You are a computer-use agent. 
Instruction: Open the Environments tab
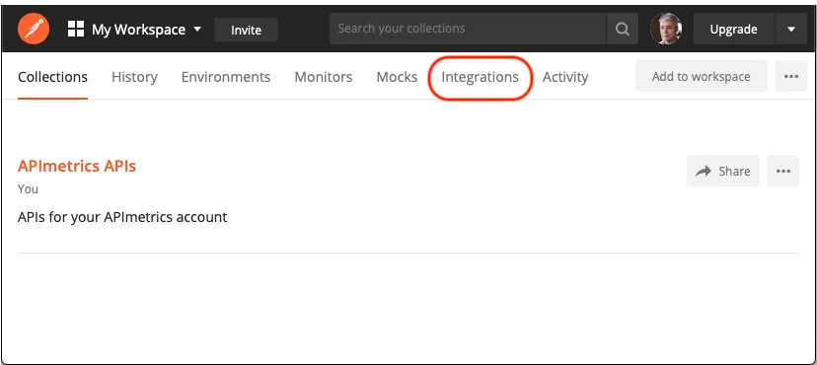coord(226,77)
